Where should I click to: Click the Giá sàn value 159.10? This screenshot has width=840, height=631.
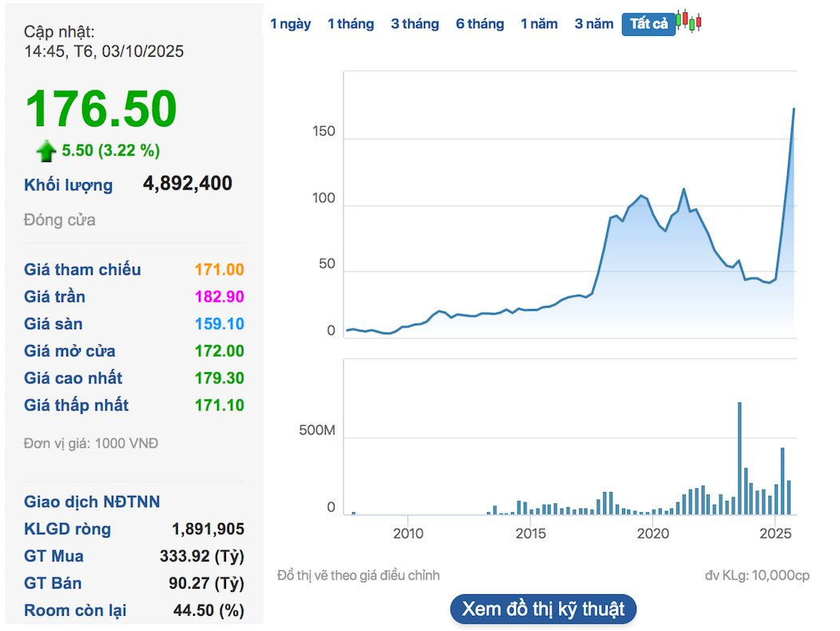coord(219,324)
